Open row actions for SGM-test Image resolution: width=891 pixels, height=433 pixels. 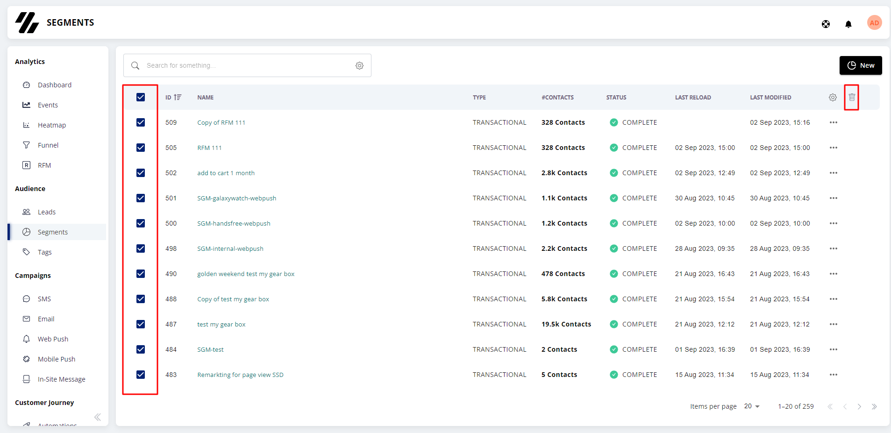point(833,349)
